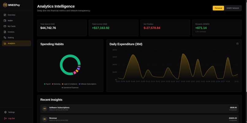Click the Revenue insight row title
Viewport: 247px width, 123px height.
tap(53, 118)
